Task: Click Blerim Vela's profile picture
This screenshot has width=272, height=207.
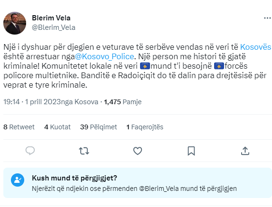Action: [x=15, y=23]
